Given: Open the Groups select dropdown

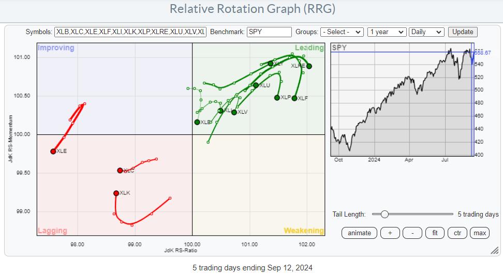Looking at the screenshot, I should pyautogui.click(x=342, y=32).
